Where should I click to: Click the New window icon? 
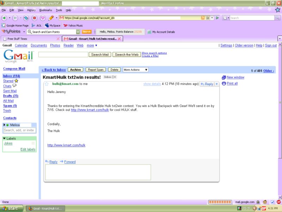point(224,77)
